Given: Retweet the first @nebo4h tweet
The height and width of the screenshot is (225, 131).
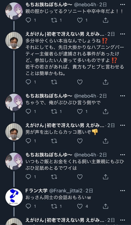Looking at the screenshot, I should tap(54, 20).
